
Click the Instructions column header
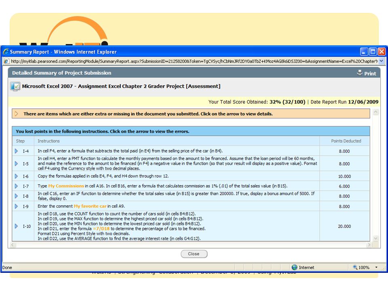point(48,141)
